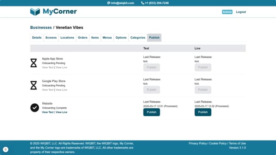
Task: Click the Website Test release timestamp
Action: click(160, 106)
